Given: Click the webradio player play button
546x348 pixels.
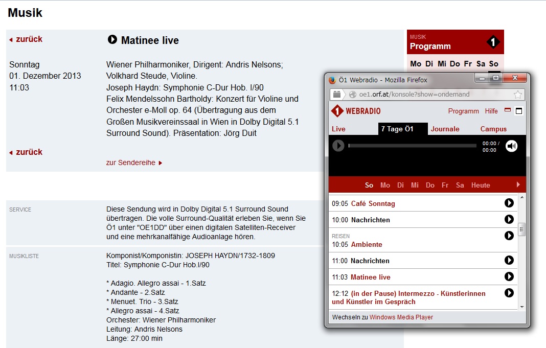Looking at the screenshot, I should click(338, 146).
